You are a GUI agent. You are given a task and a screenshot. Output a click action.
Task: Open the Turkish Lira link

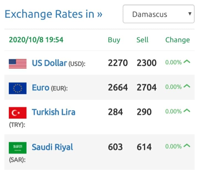click(x=54, y=112)
